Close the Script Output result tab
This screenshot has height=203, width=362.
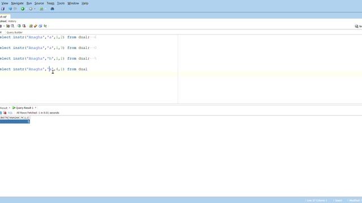10,108
